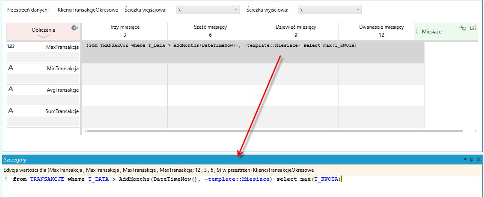Collapse the Miesiace dimension with left chevron

click(x=417, y=31)
